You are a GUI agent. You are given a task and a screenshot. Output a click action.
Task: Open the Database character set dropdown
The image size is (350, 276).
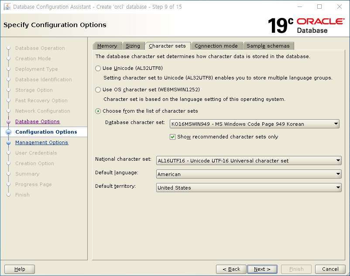tap(254, 124)
